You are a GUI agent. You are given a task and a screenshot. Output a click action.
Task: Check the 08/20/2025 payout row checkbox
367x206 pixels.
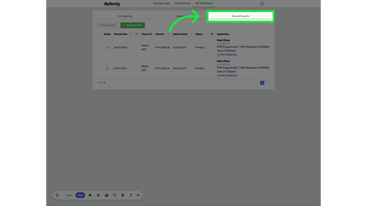point(99,48)
